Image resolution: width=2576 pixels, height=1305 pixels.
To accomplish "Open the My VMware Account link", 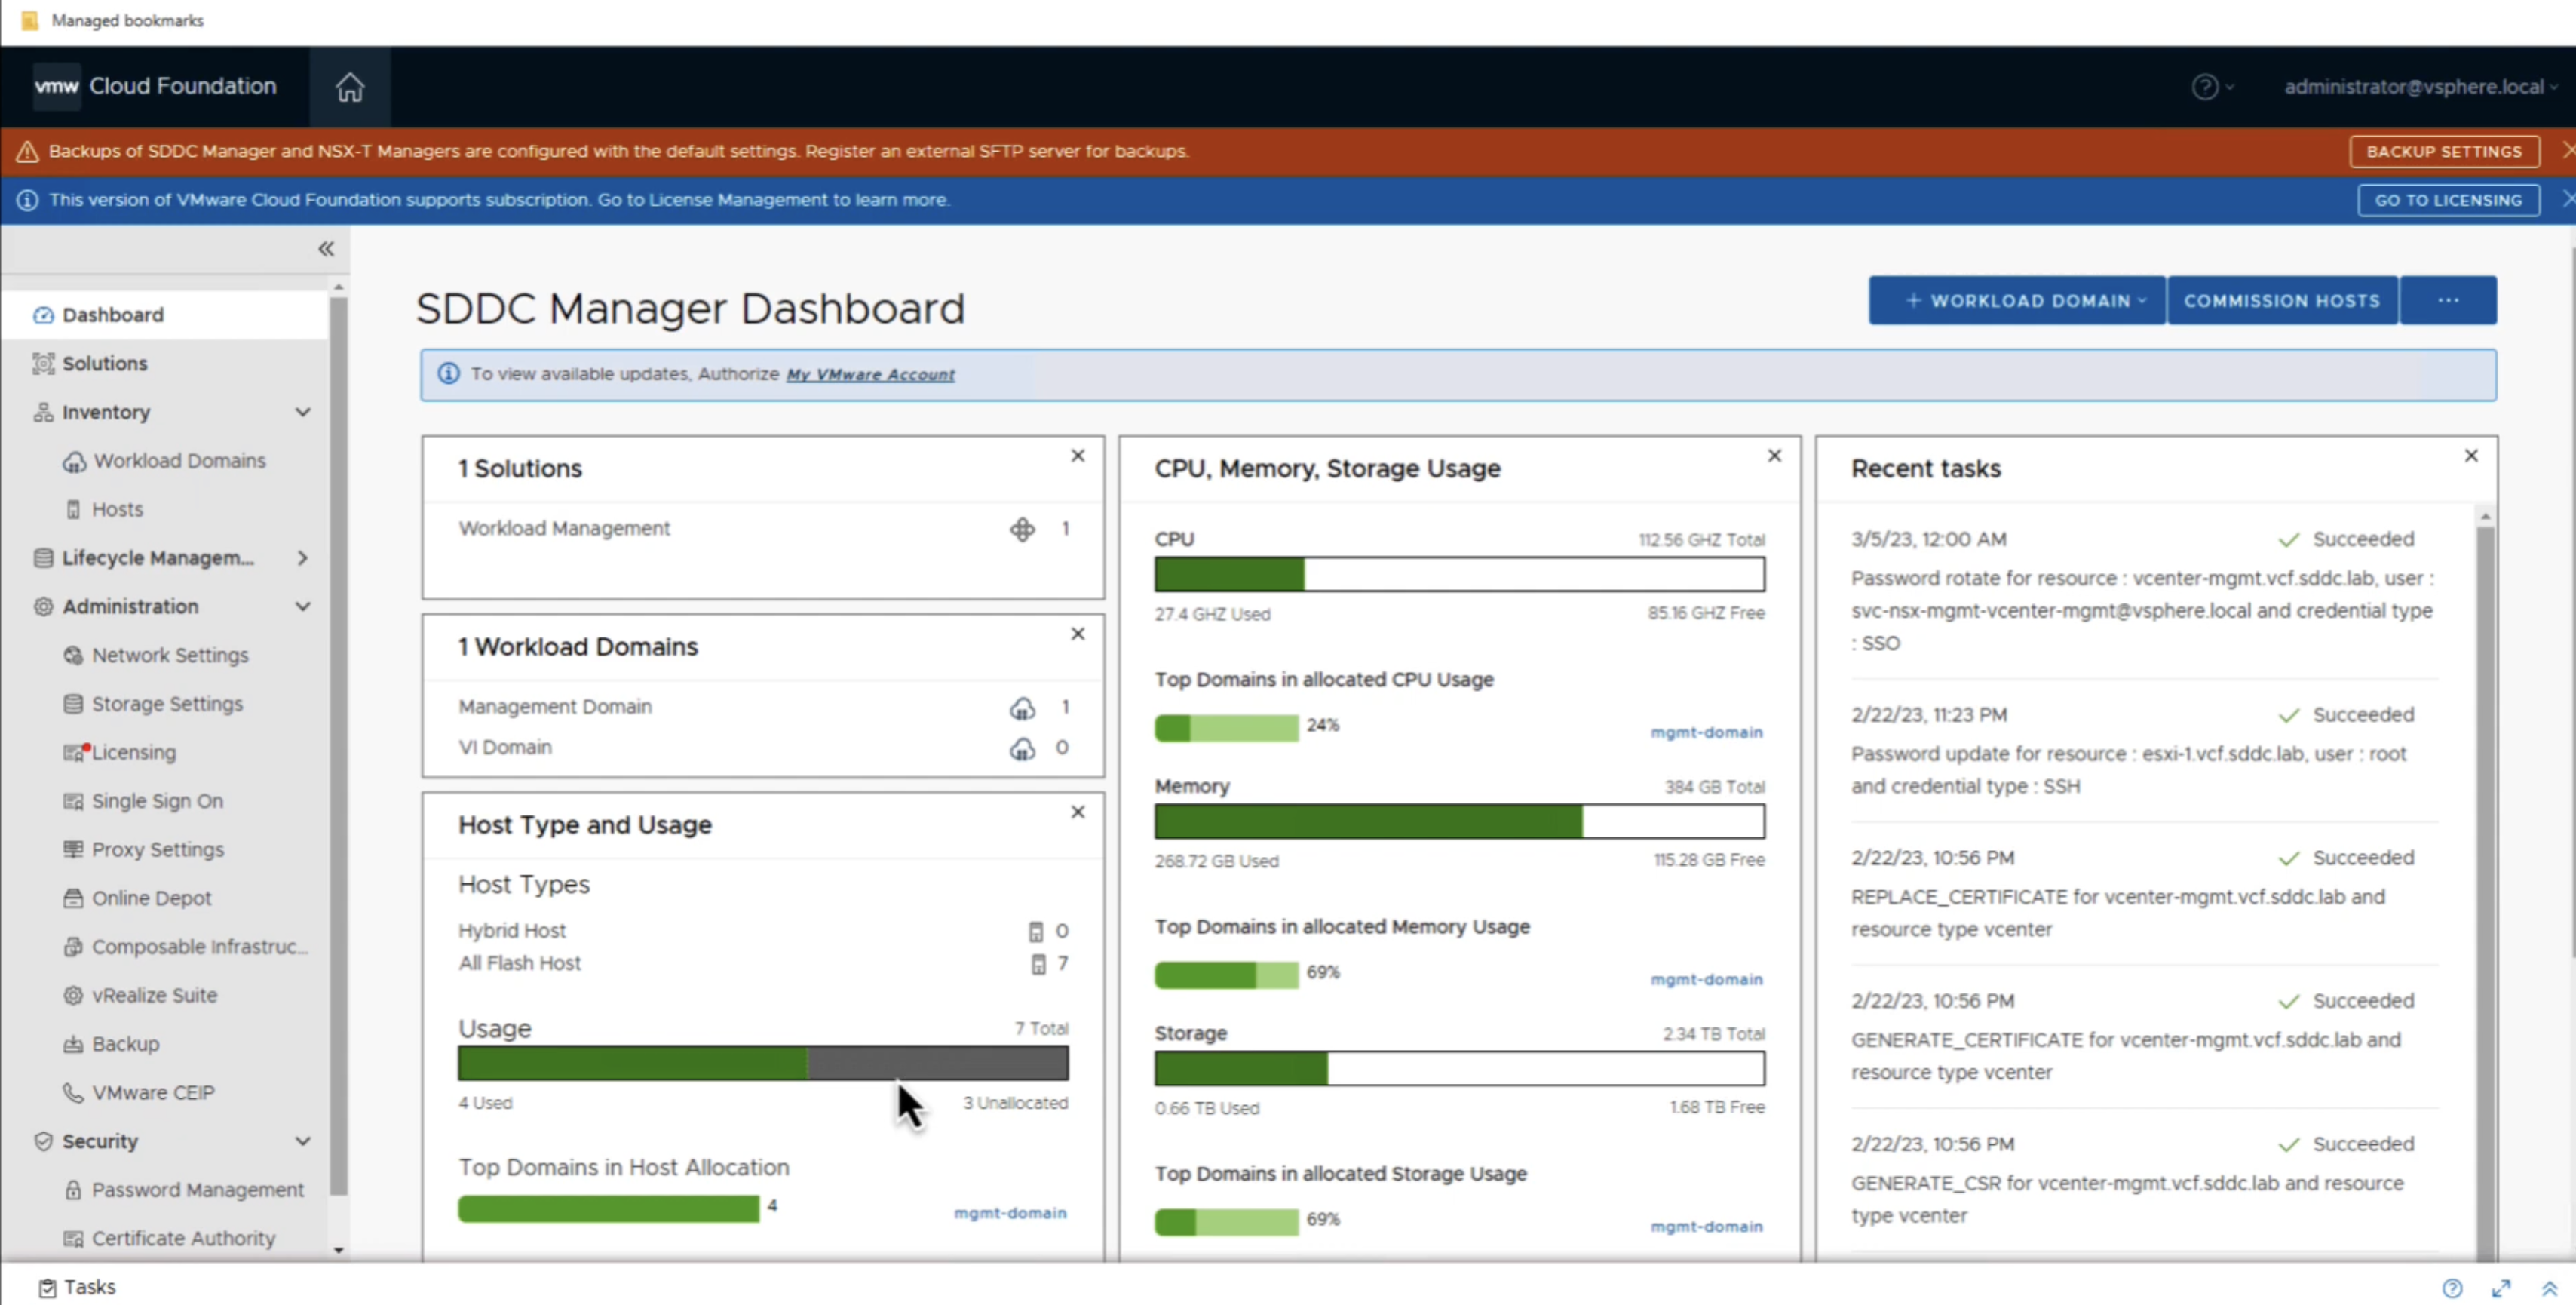I will coord(869,374).
